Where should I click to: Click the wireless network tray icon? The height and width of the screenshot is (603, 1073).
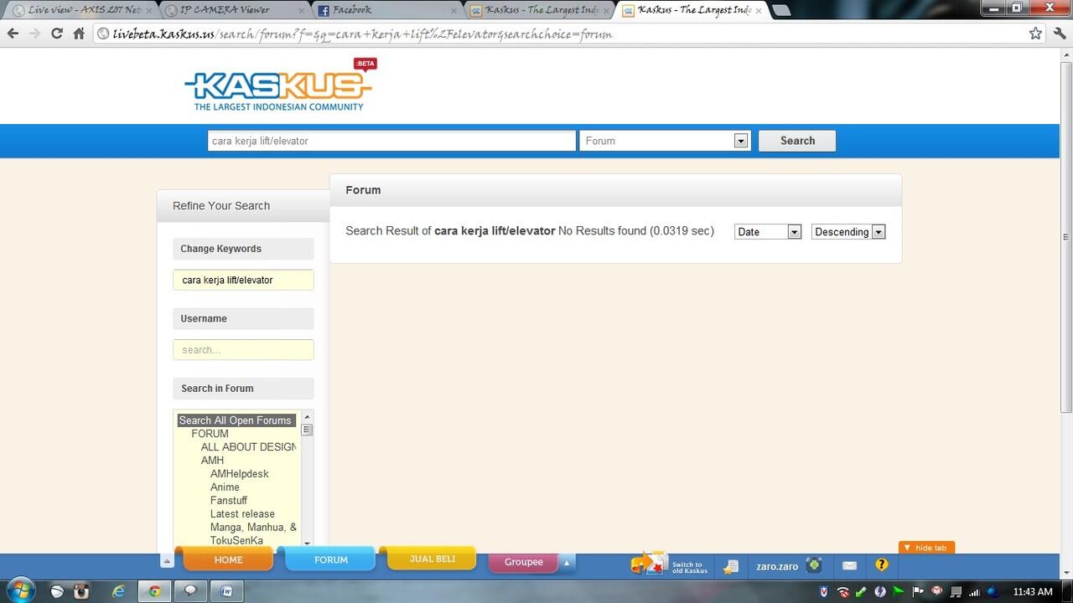[x=843, y=592]
